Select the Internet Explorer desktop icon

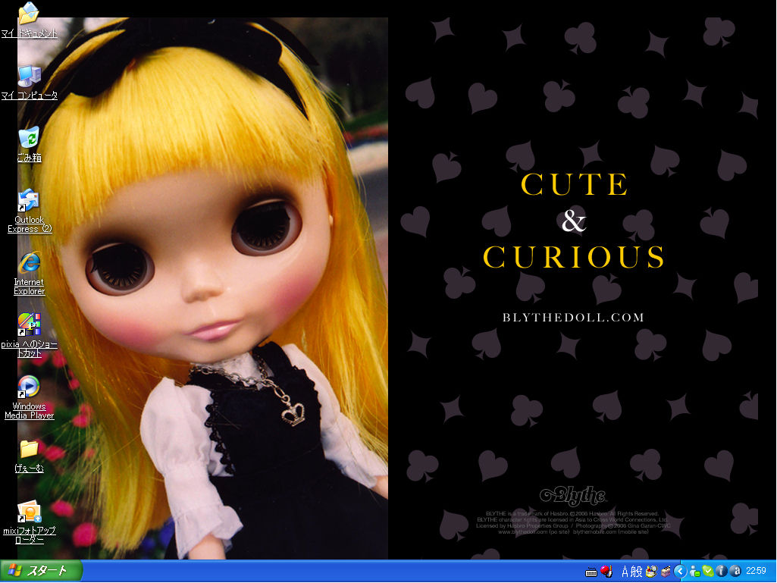pos(29,274)
